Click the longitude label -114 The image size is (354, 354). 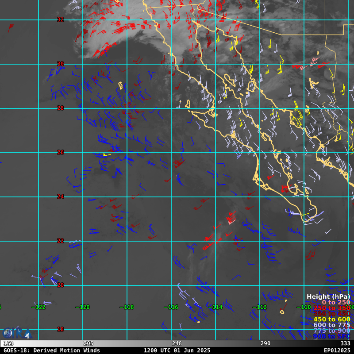coord(215,307)
